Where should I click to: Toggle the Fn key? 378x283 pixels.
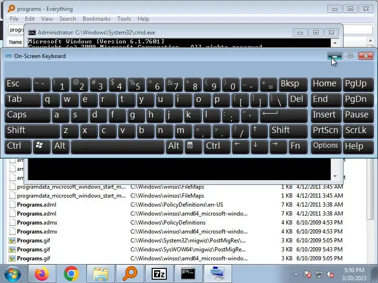click(298, 146)
